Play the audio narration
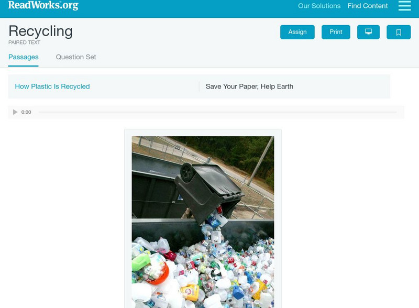419x308 pixels. (x=15, y=112)
